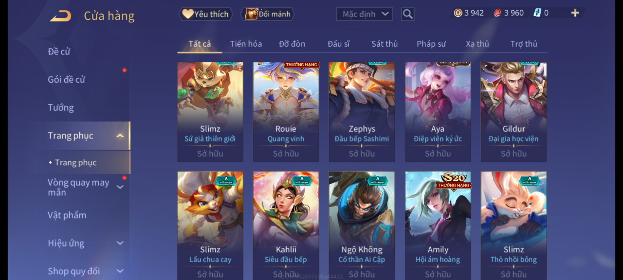Screen dimensions: 623x280
Task: Tap the gold coin currency icon
Action: [458, 13]
